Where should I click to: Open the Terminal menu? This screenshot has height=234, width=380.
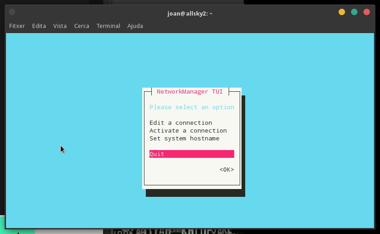(108, 26)
